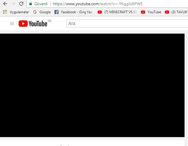188x146 pixels.
Task: Click the green secure padlock icon
Action: pos(31,4)
